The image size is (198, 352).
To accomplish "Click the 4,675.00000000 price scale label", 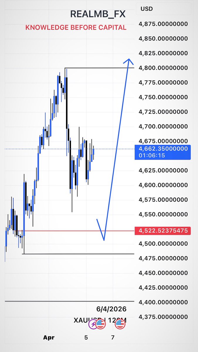I will pyautogui.click(x=163, y=141).
